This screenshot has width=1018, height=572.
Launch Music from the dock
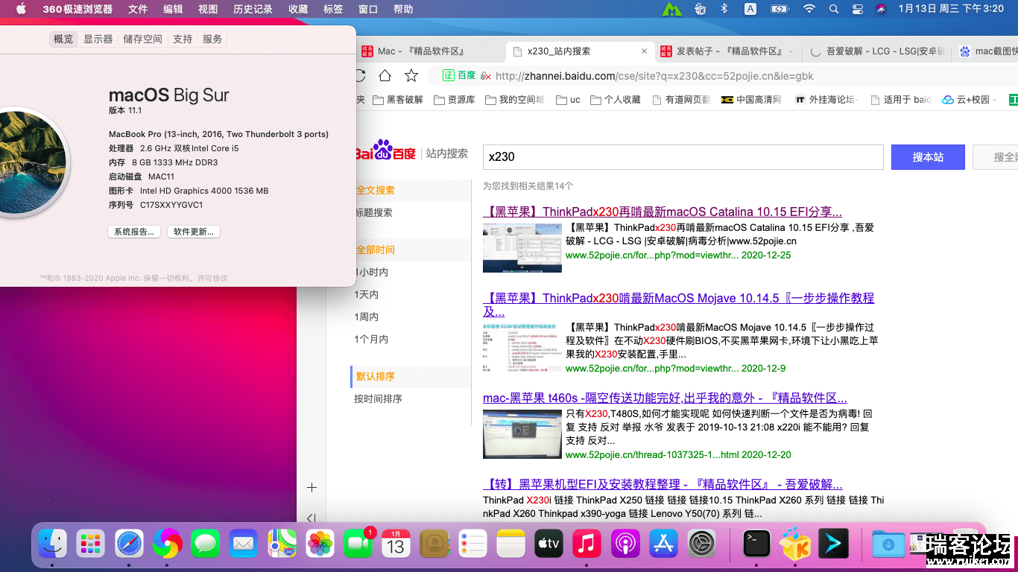coord(587,544)
